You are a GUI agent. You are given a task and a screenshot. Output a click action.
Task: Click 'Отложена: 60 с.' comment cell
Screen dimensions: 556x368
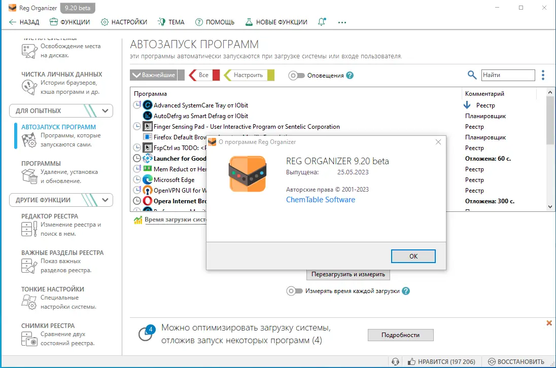tap(488, 159)
